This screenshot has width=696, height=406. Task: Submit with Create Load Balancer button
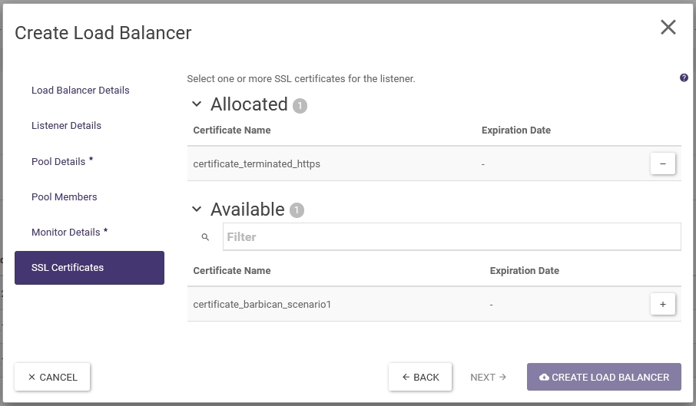(x=604, y=377)
